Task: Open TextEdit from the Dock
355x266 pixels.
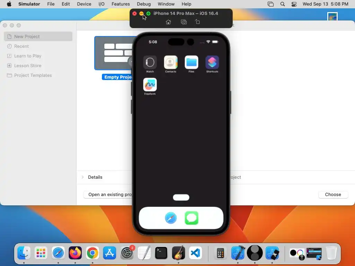Action: pos(144,253)
